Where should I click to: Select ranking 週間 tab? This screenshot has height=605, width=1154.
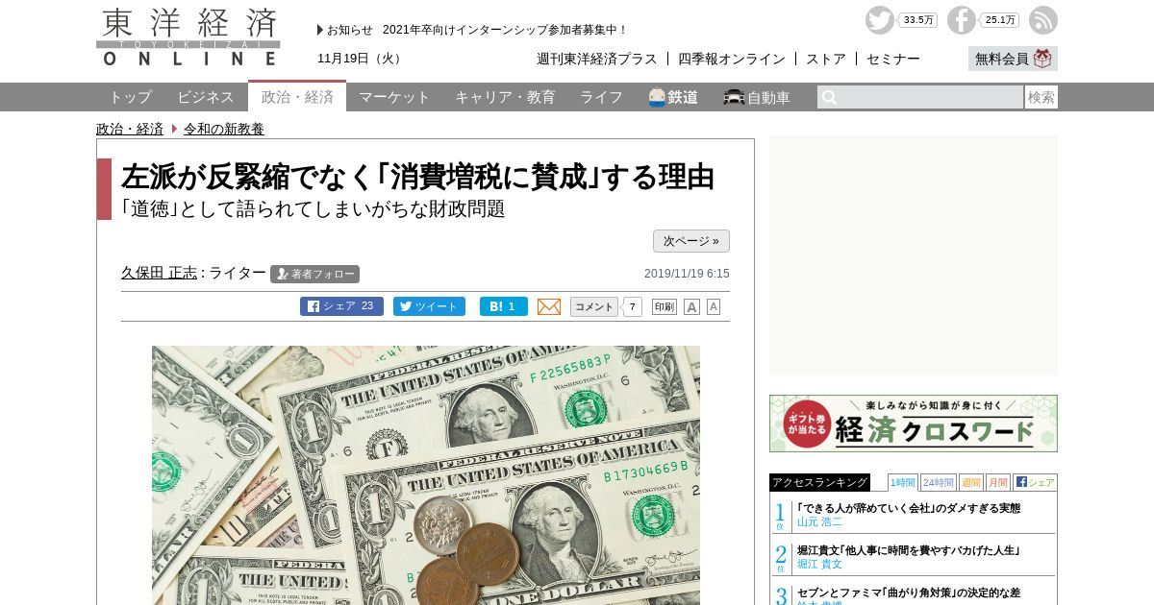pos(970,482)
